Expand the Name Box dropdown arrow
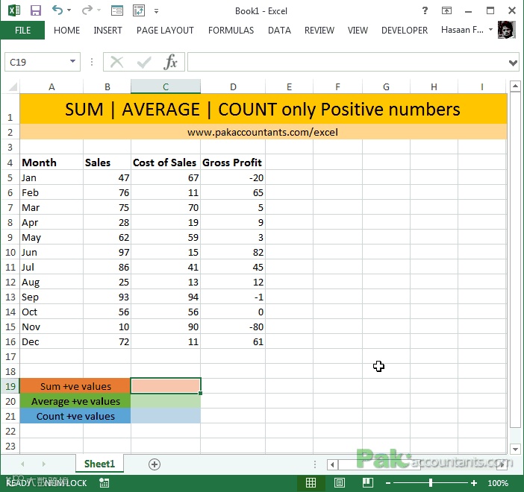The height and width of the screenshot is (492, 524). coord(72,62)
